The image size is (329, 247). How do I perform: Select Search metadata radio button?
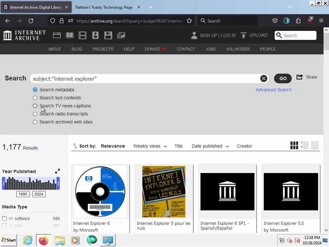click(x=35, y=90)
